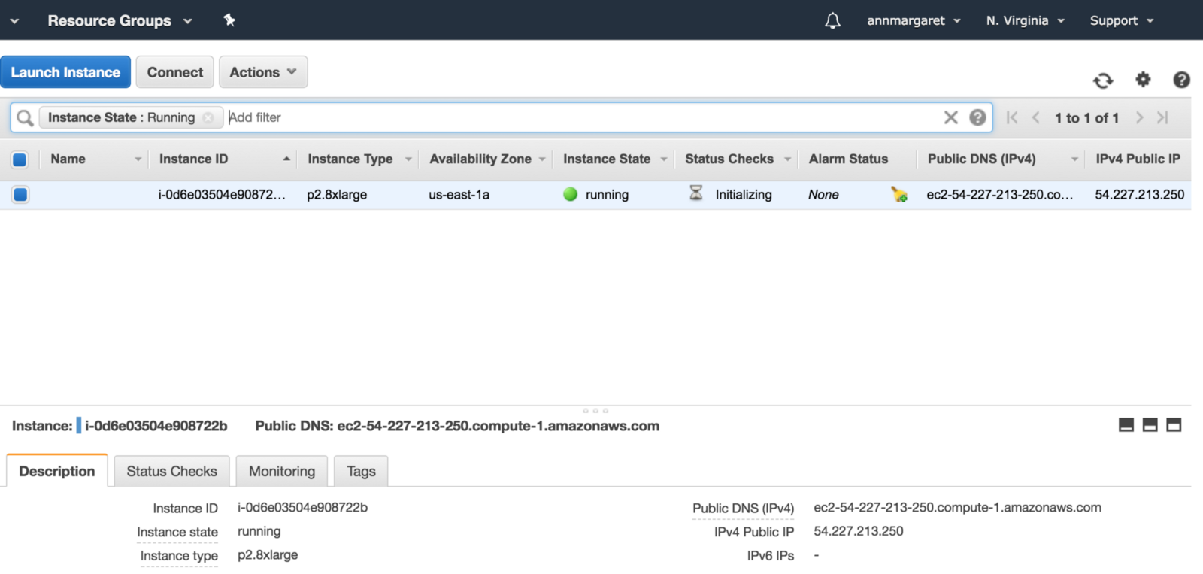This screenshot has height=574, width=1203.
Task: Refresh the instances list
Action: pyautogui.click(x=1103, y=80)
